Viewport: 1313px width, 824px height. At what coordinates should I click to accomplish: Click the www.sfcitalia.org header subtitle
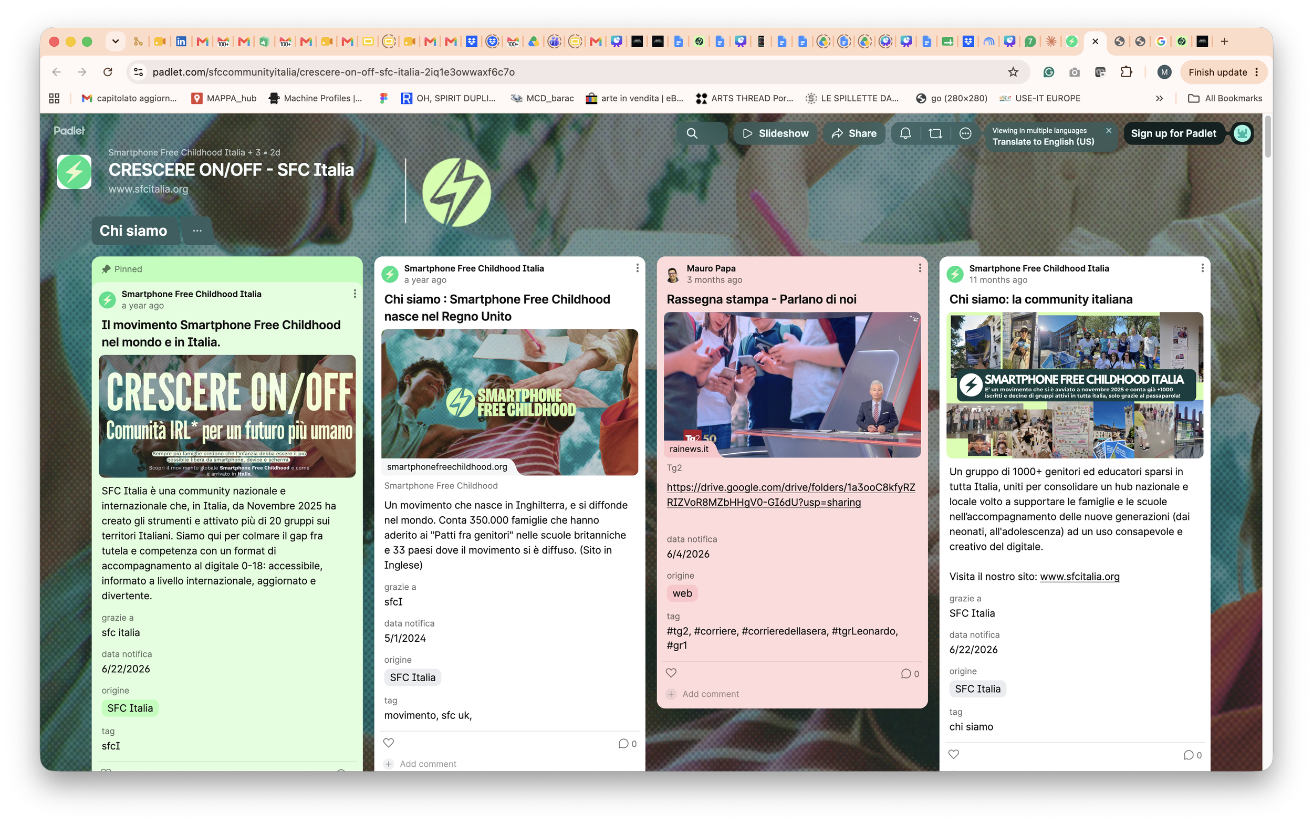tap(148, 189)
